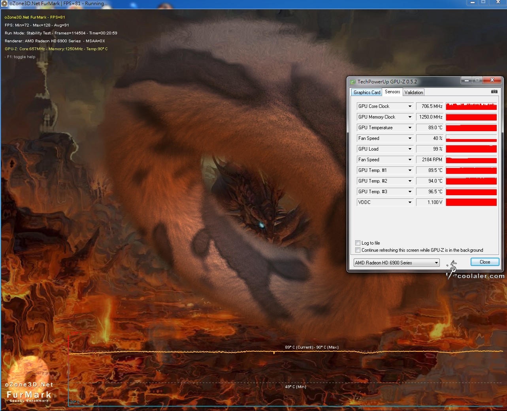Toggle Continue refreshing in background checkbox

click(x=358, y=250)
